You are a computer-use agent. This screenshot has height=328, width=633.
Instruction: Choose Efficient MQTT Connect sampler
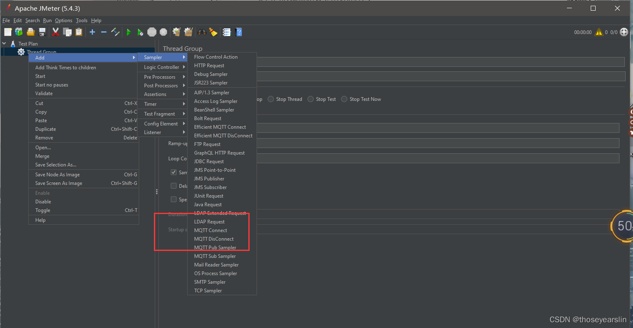click(222, 127)
